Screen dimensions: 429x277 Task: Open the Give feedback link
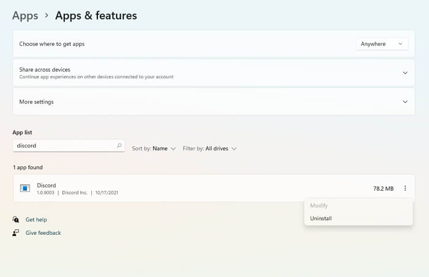[x=44, y=233]
